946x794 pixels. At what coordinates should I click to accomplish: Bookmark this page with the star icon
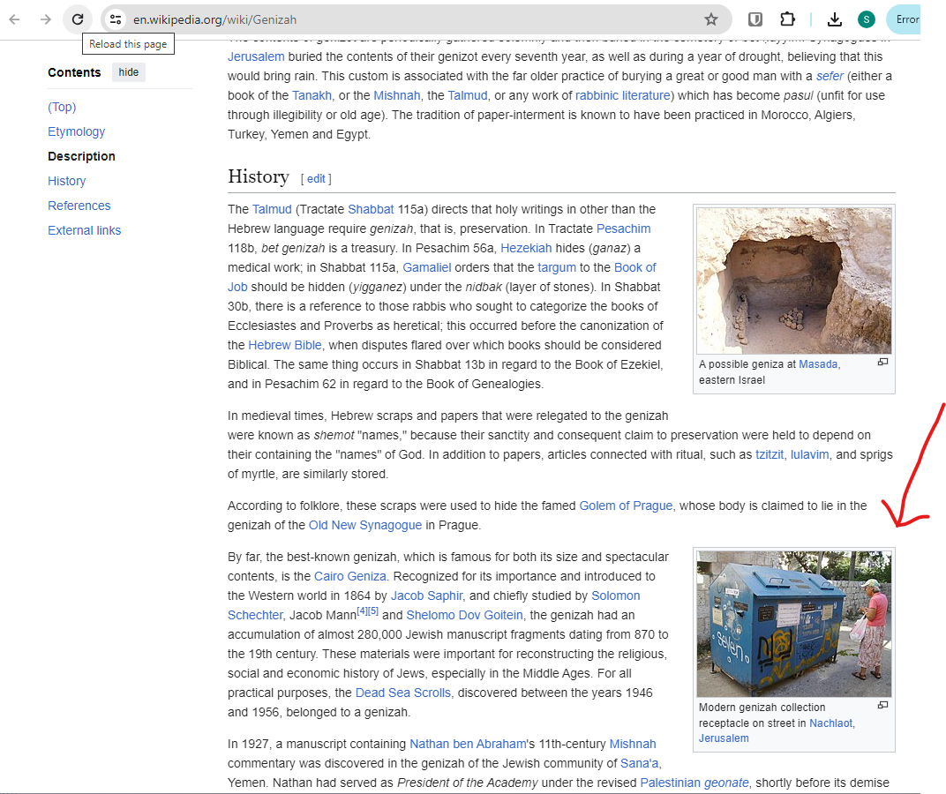point(711,19)
